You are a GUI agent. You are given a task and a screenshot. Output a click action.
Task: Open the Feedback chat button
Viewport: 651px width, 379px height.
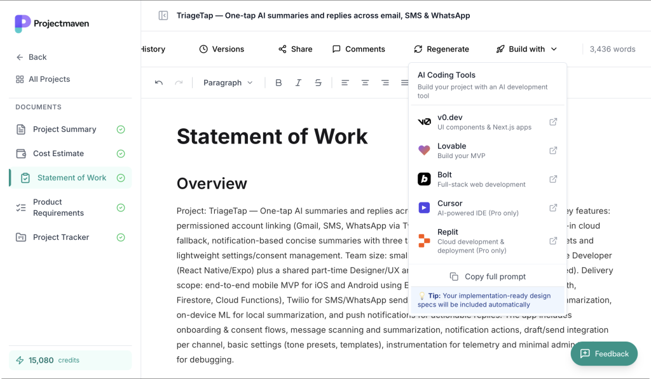(x=604, y=354)
